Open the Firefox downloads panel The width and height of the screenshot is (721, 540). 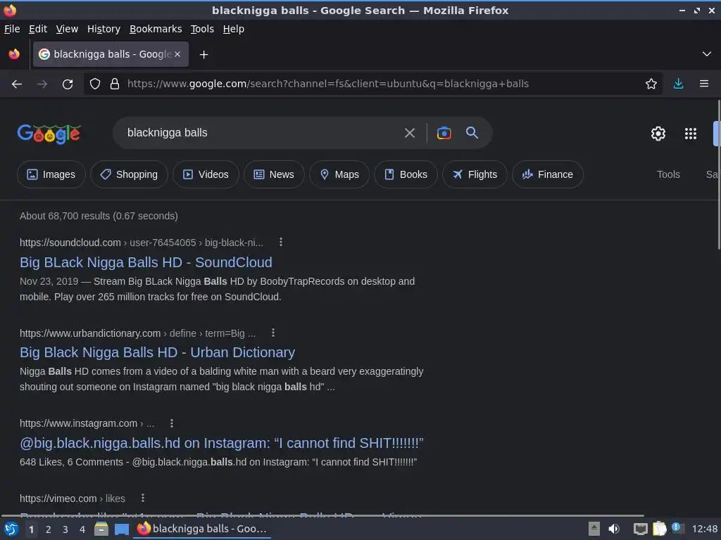[678, 84]
